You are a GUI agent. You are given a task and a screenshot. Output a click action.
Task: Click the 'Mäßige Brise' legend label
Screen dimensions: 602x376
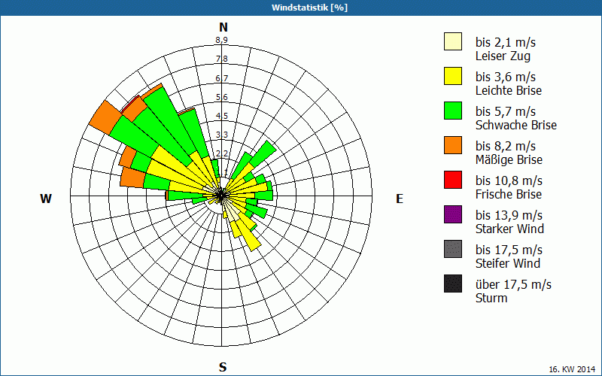tap(509, 159)
